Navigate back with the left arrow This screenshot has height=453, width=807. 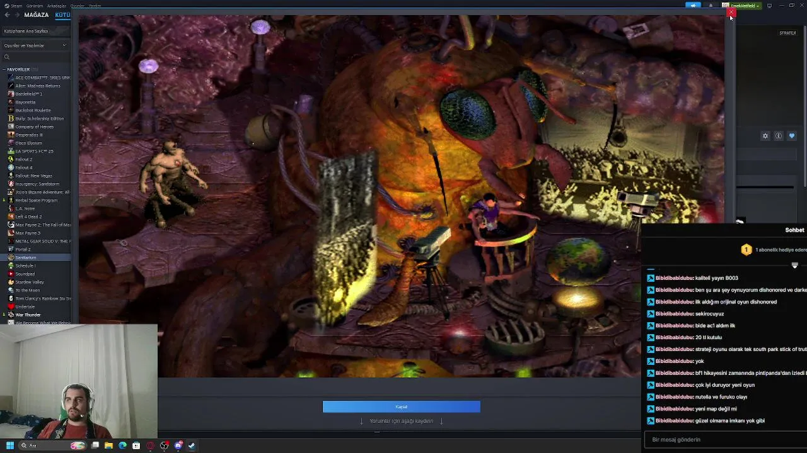click(7, 15)
